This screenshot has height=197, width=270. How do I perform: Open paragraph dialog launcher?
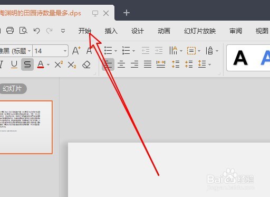[219, 74]
